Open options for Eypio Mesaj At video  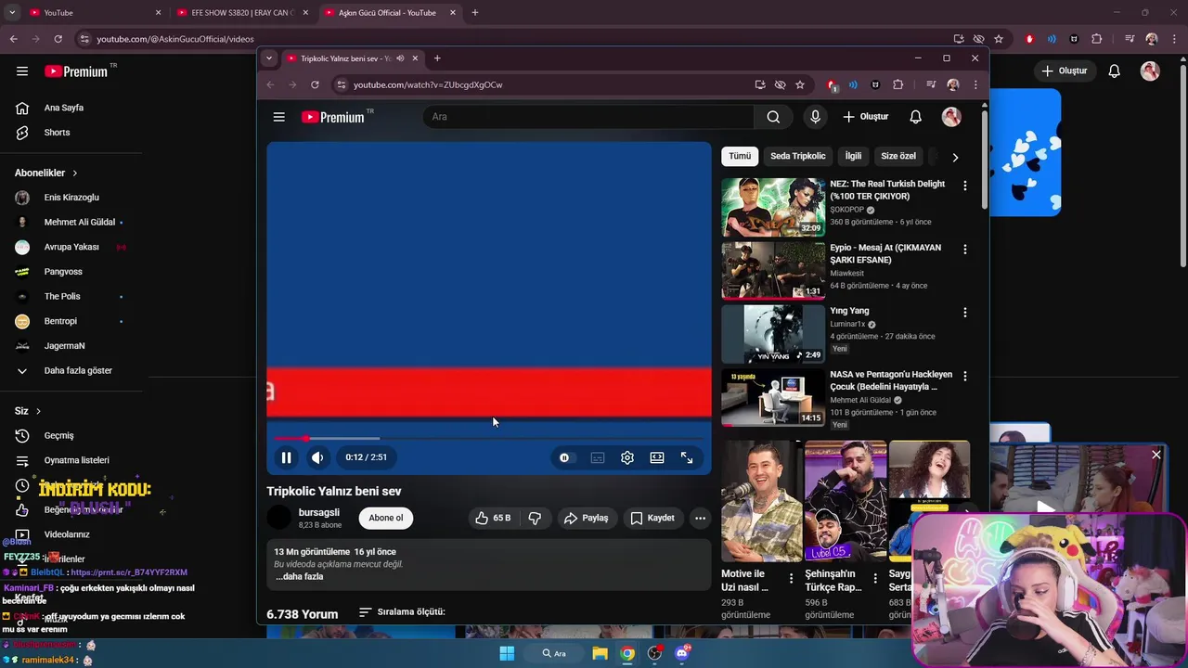tap(964, 250)
